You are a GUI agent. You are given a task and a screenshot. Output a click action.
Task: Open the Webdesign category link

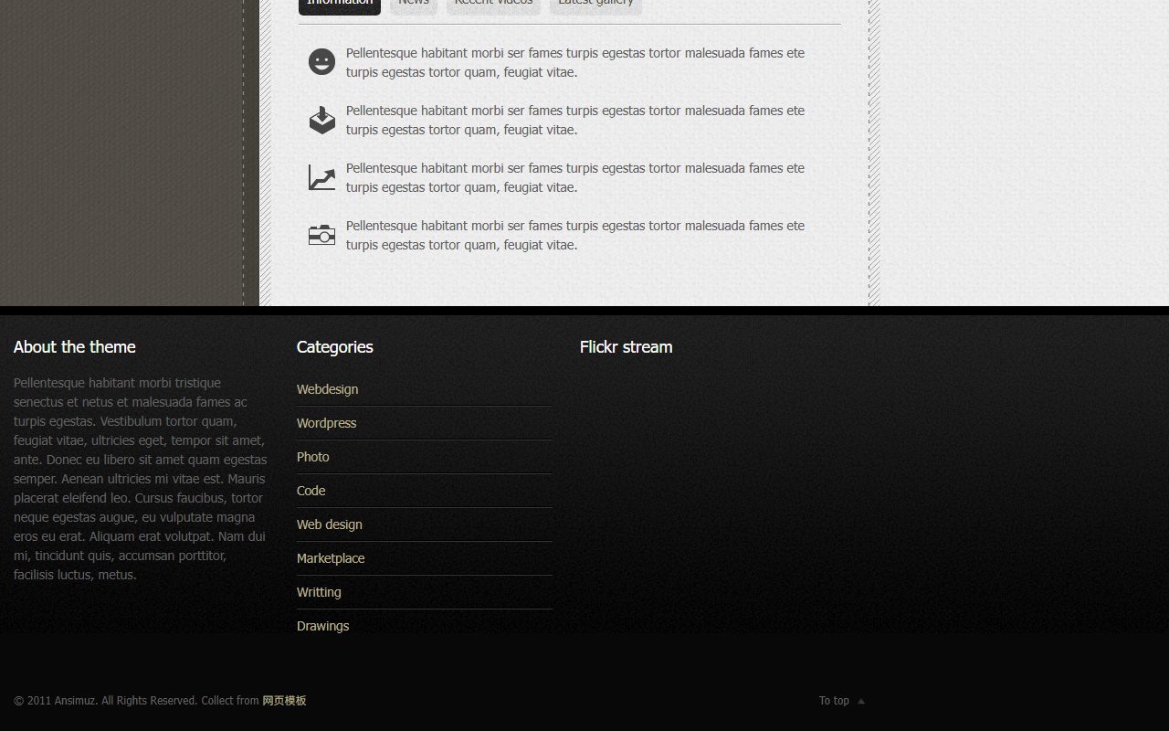coord(327,389)
